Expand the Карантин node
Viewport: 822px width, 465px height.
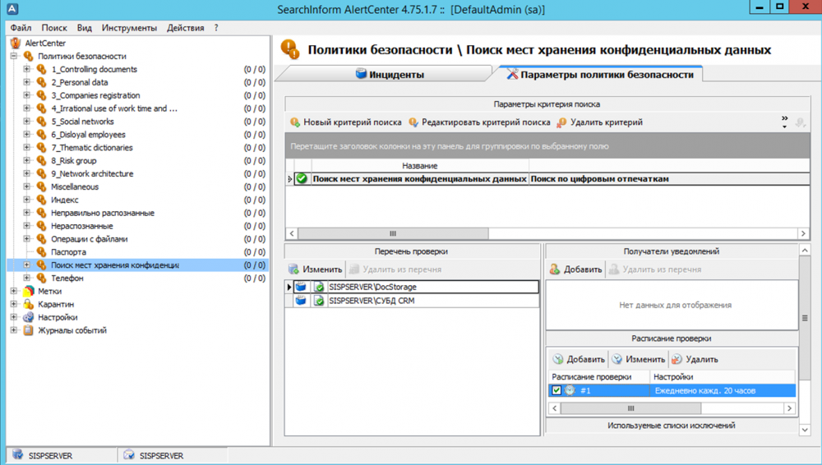[x=14, y=304]
